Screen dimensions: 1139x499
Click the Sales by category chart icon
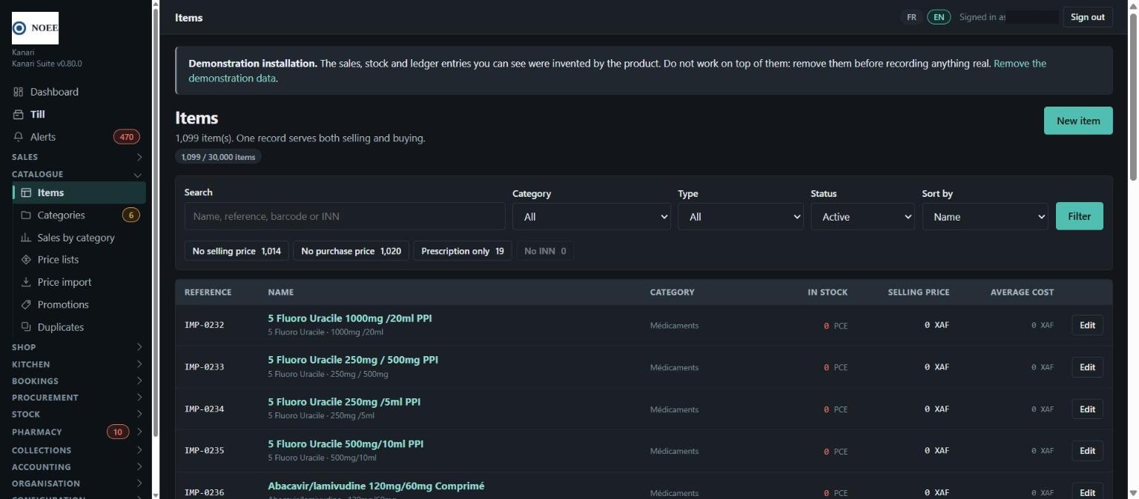pos(26,238)
